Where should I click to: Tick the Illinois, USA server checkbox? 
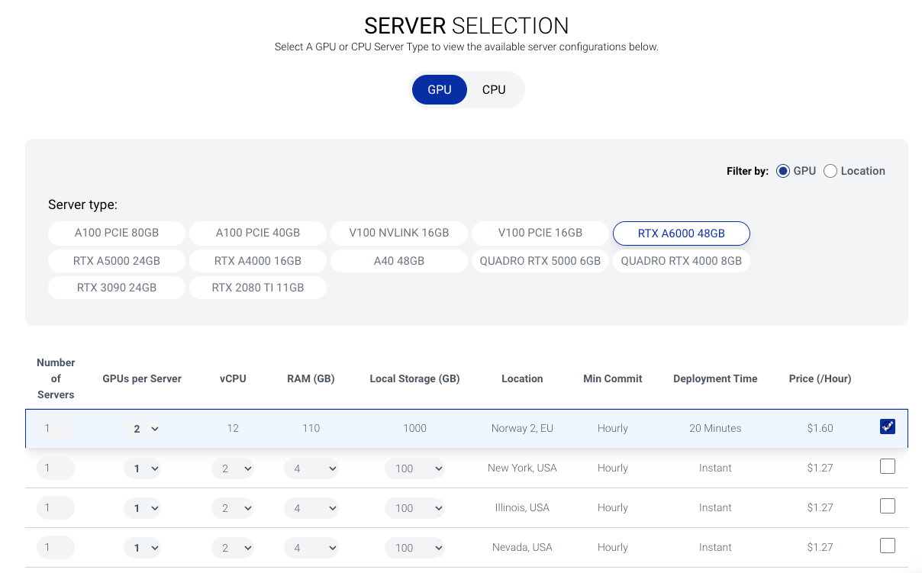coord(887,506)
